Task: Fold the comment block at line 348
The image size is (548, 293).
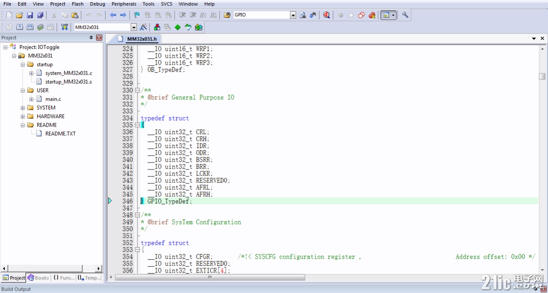Action: 137,215
